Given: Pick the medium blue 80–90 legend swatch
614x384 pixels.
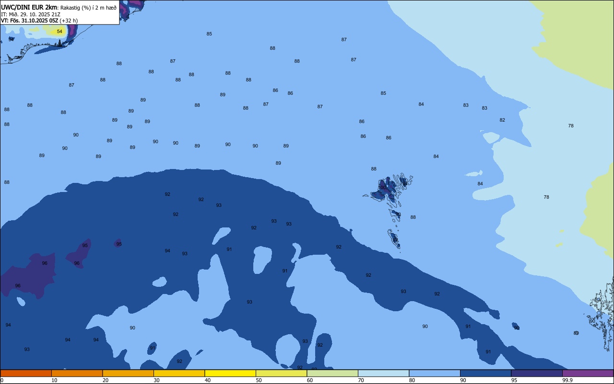Looking at the screenshot, I should (x=435, y=373).
